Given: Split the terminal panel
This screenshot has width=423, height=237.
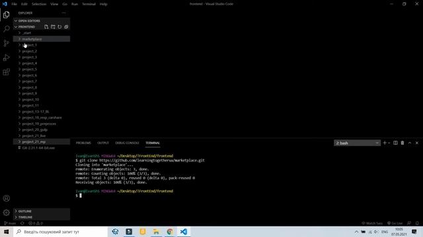Looking at the screenshot, I should [395, 143].
